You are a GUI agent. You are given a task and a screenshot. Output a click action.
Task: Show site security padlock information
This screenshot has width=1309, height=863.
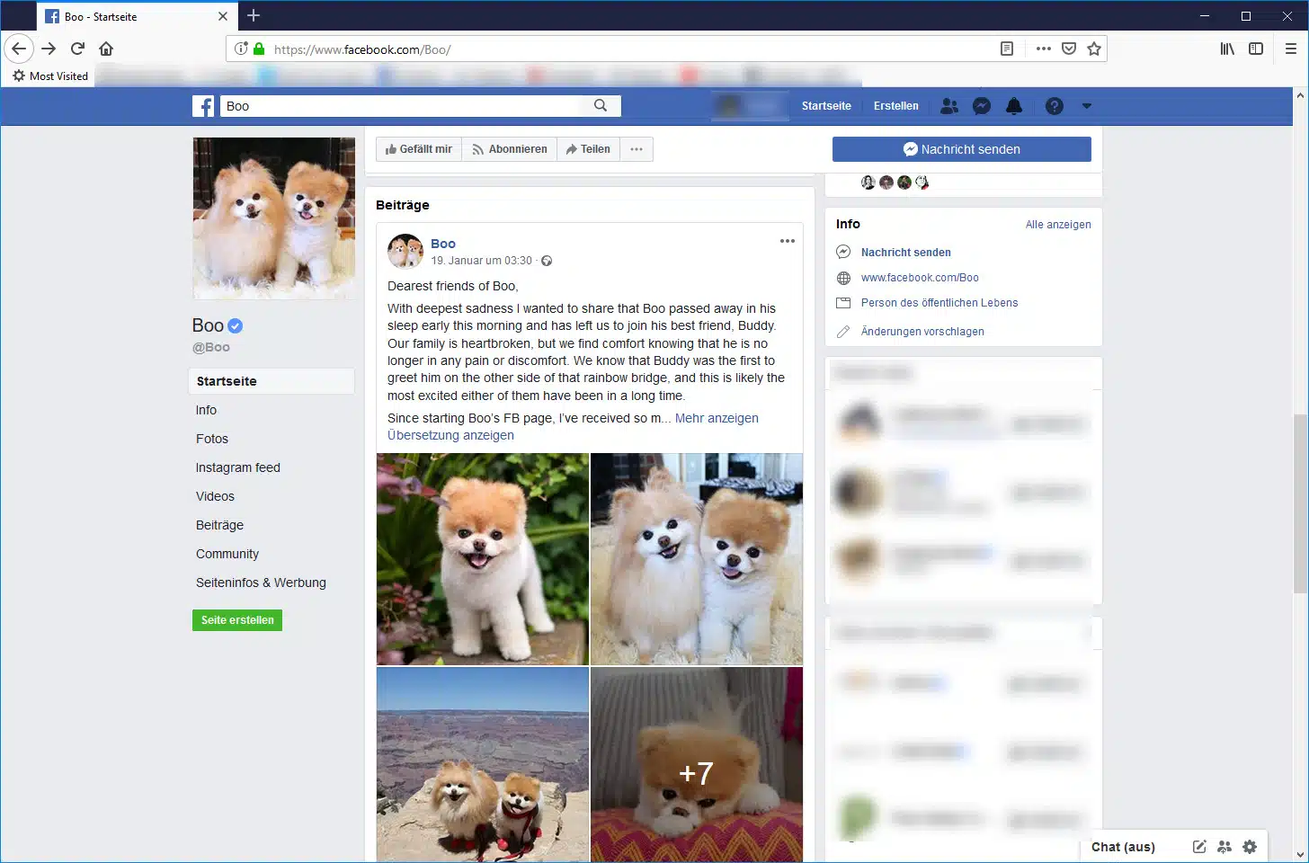coord(259,49)
